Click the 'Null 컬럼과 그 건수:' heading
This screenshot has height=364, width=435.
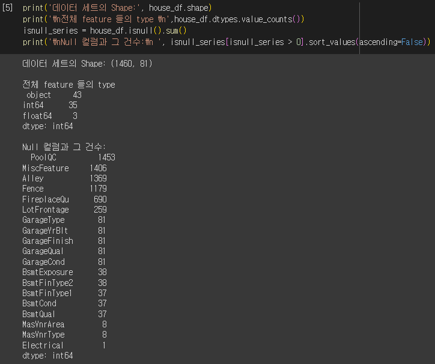(64, 147)
